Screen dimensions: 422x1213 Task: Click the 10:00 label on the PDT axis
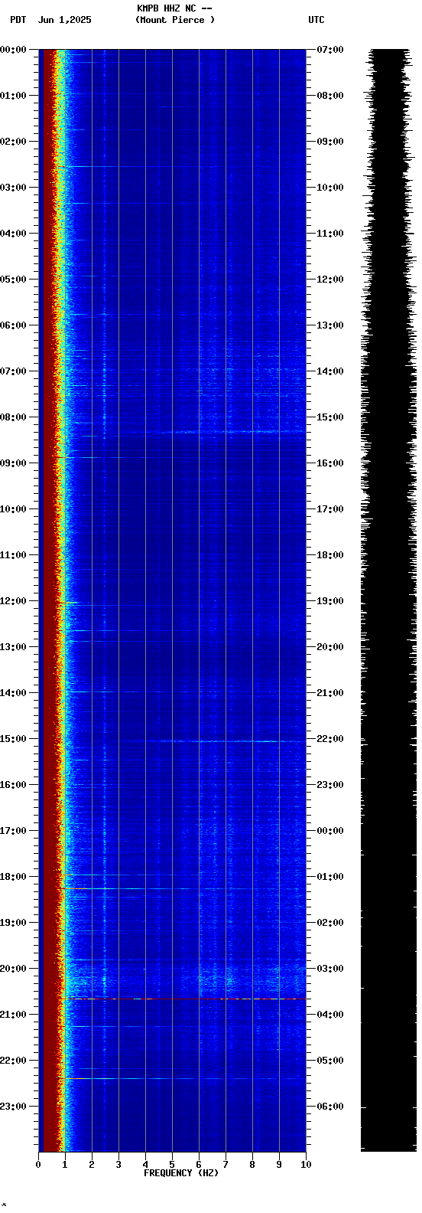pyautogui.click(x=13, y=509)
